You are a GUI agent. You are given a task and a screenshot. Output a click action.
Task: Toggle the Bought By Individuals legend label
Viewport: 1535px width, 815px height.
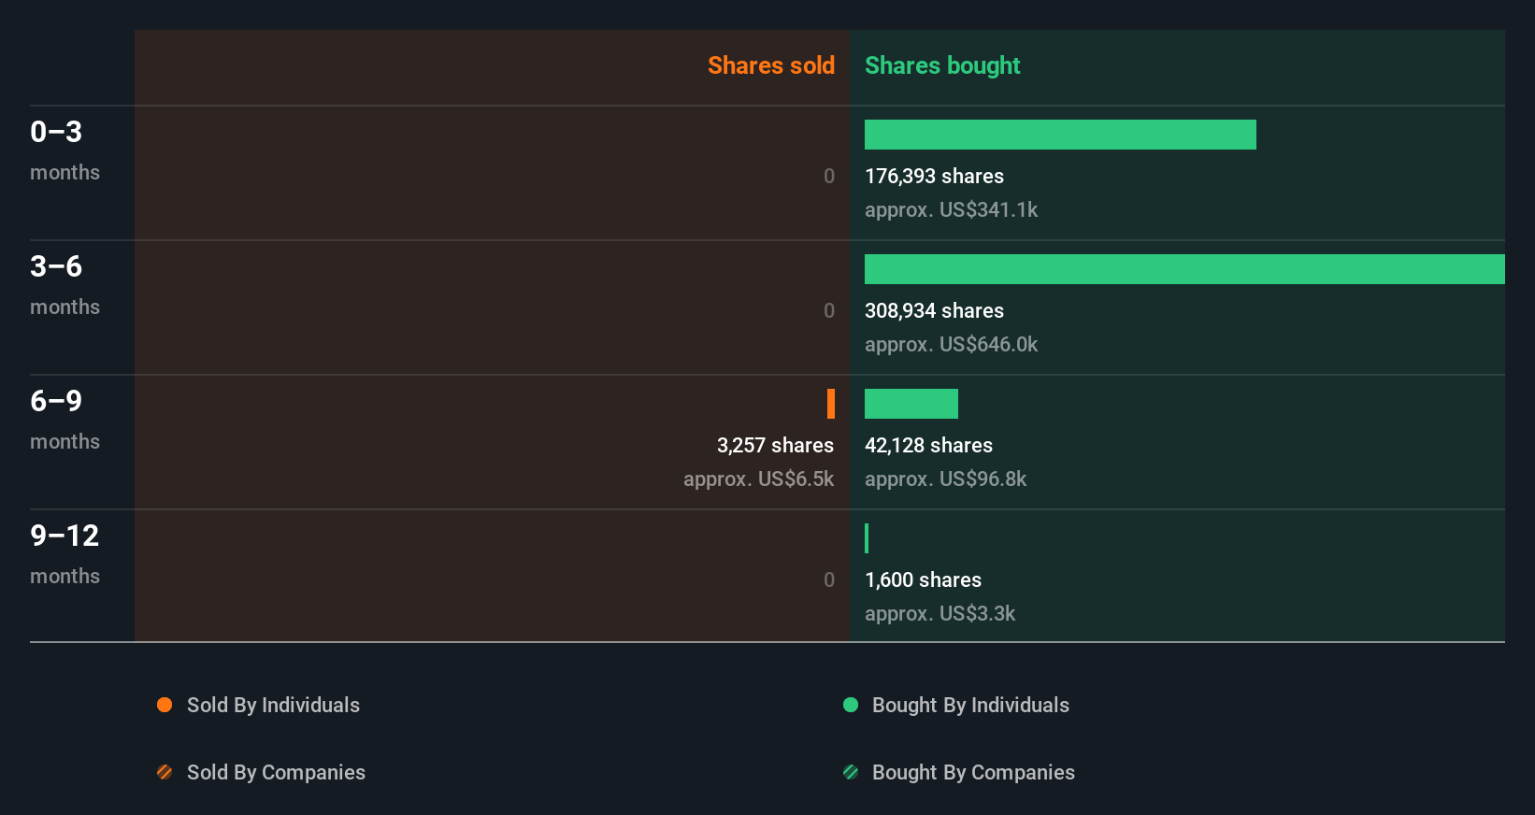click(x=970, y=705)
